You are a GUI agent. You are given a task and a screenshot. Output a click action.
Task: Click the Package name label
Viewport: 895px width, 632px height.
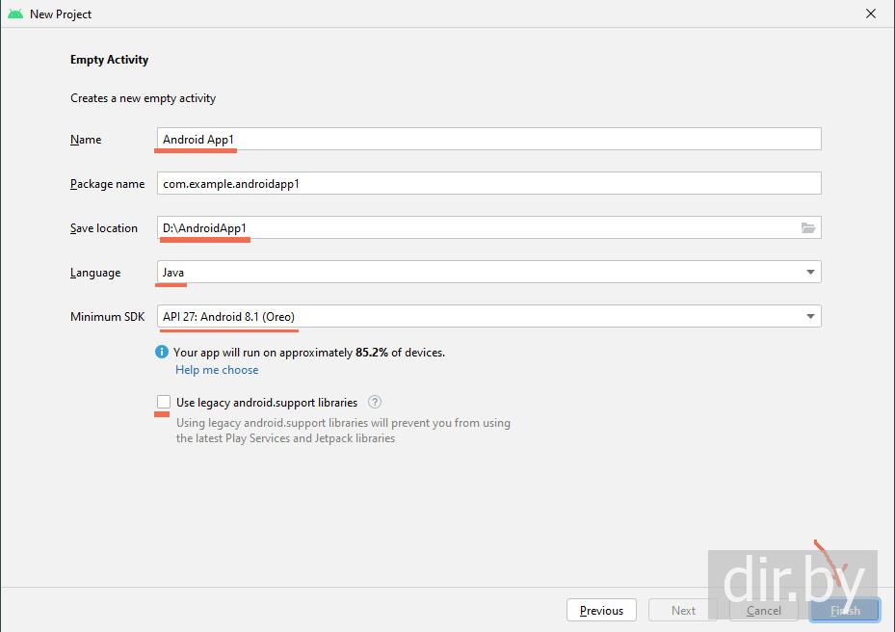pyautogui.click(x=107, y=184)
